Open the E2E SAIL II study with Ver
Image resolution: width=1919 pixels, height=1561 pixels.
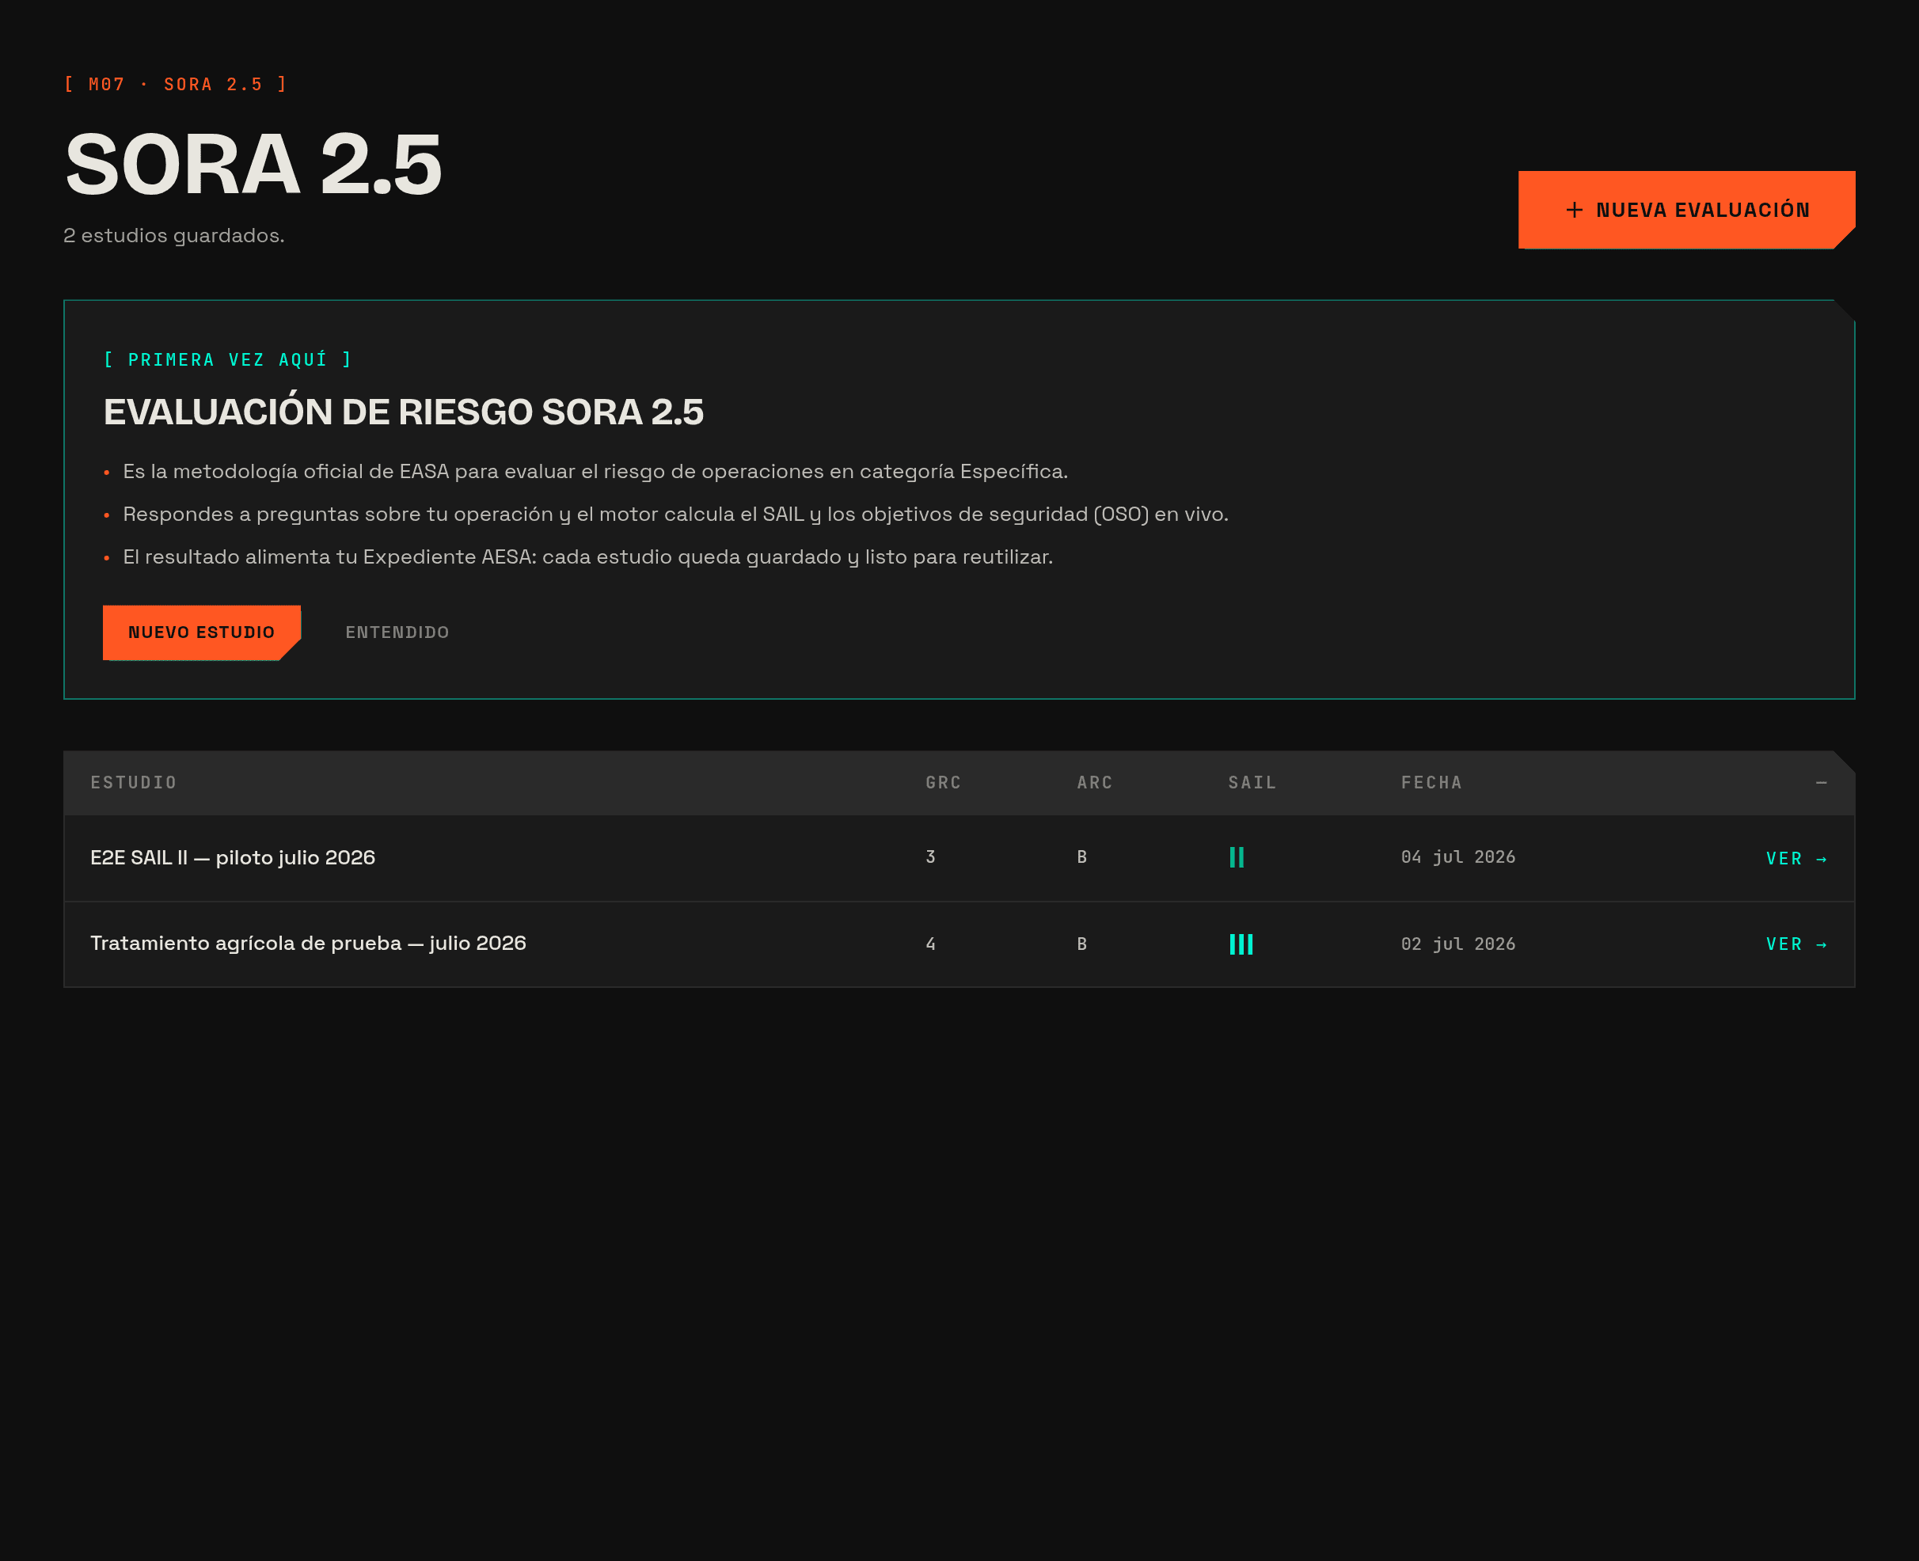(x=1795, y=859)
